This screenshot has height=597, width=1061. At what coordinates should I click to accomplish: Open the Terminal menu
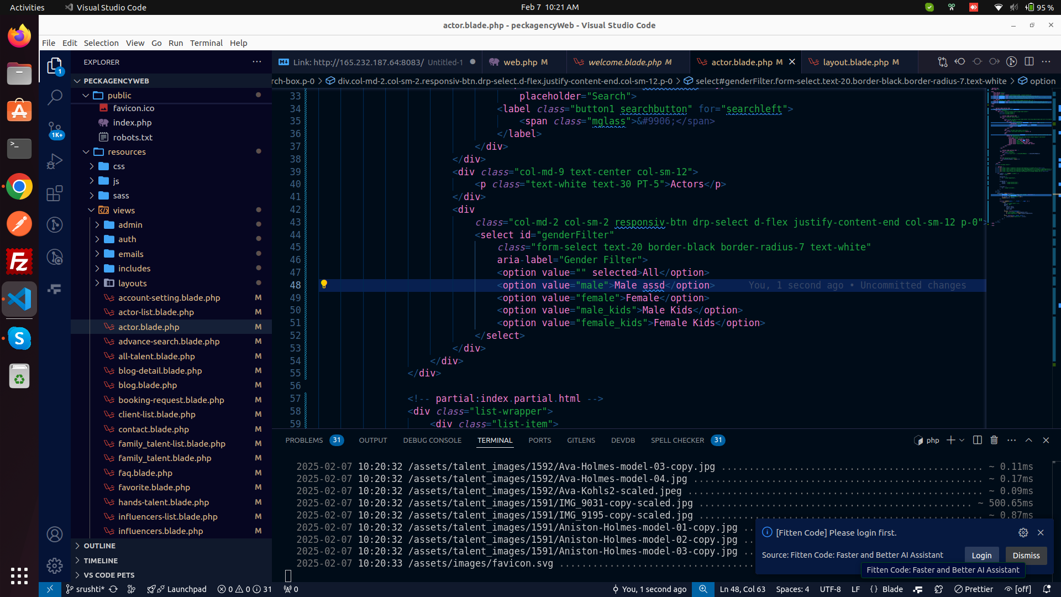tap(206, 43)
